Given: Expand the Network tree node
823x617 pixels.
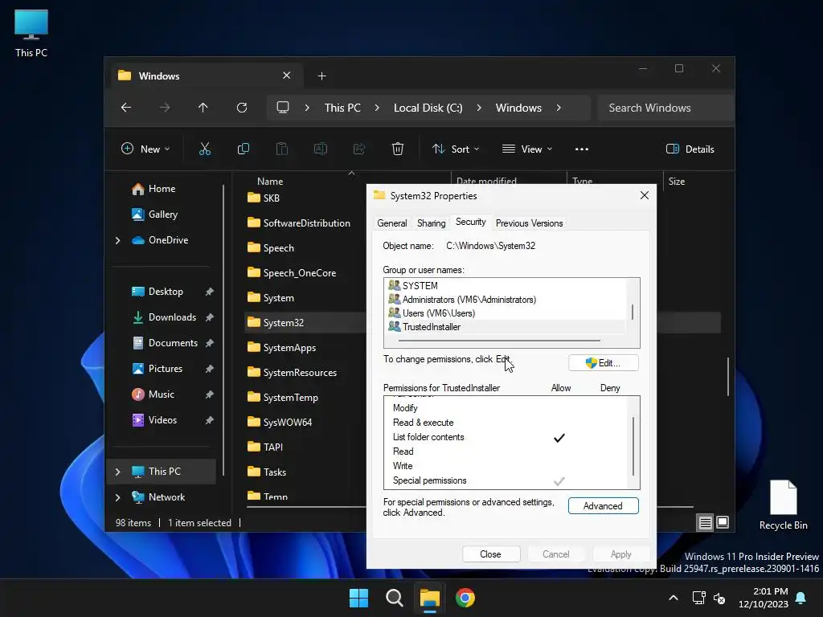Looking at the screenshot, I should 117,497.
